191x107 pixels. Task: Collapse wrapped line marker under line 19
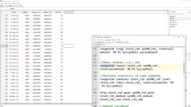tap(96, 52)
